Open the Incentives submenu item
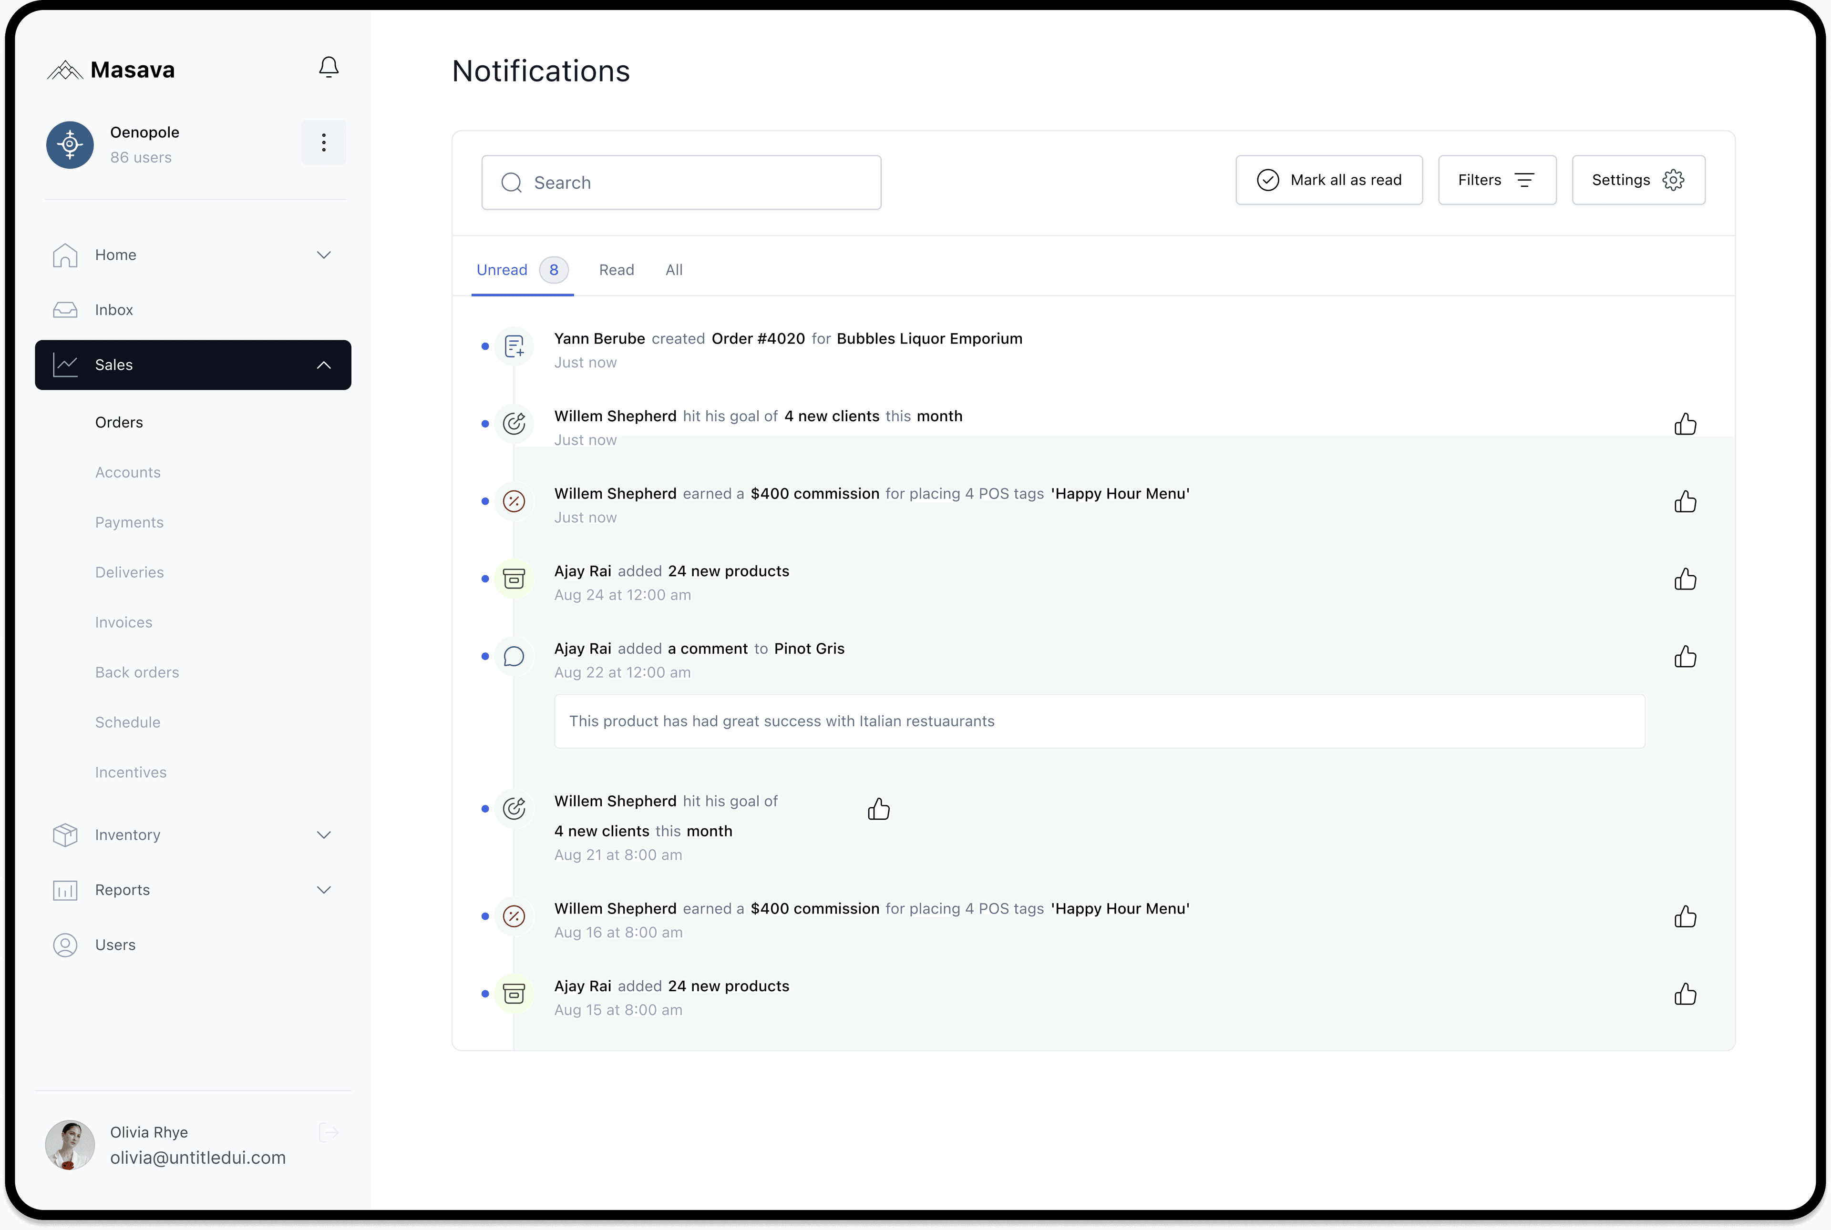The width and height of the screenshot is (1831, 1230). [x=131, y=772]
